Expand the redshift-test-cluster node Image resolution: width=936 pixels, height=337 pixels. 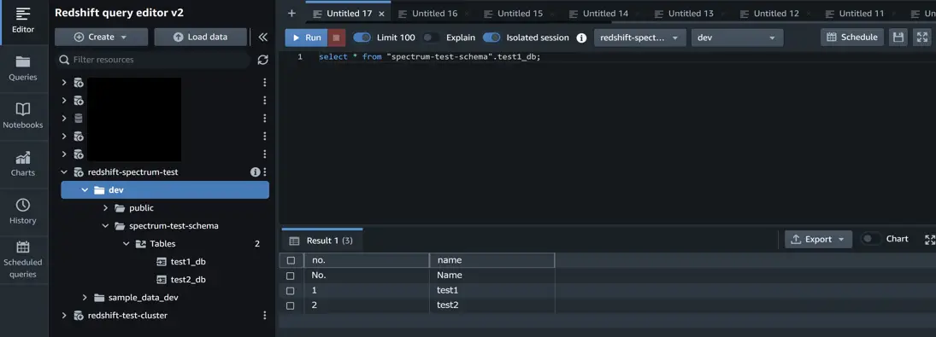coord(64,315)
